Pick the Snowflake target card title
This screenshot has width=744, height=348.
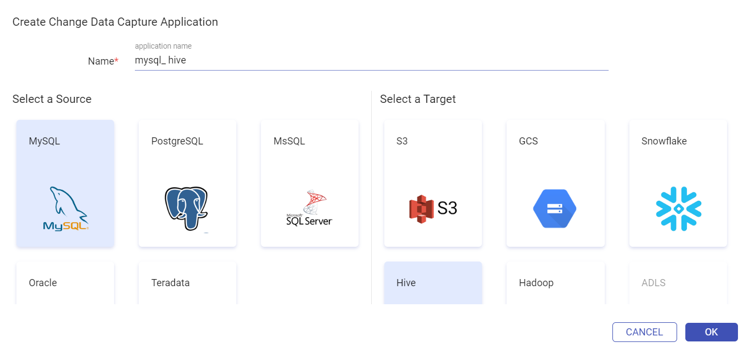click(664, 141)
